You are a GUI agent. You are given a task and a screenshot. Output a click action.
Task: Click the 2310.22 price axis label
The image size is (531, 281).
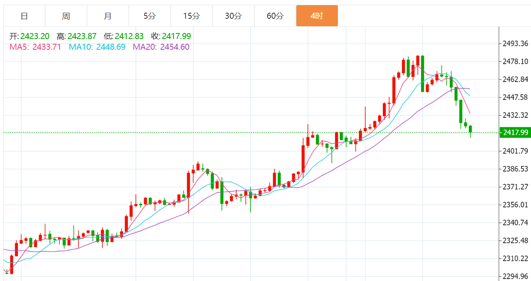coord(515,258)
